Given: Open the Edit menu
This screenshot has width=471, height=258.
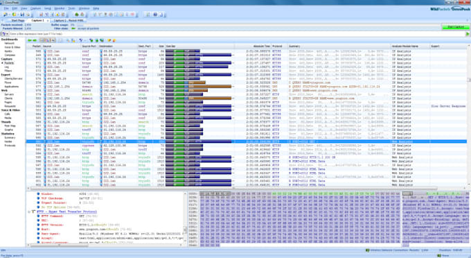Looking at the screenshot, I should click(15, 8).
